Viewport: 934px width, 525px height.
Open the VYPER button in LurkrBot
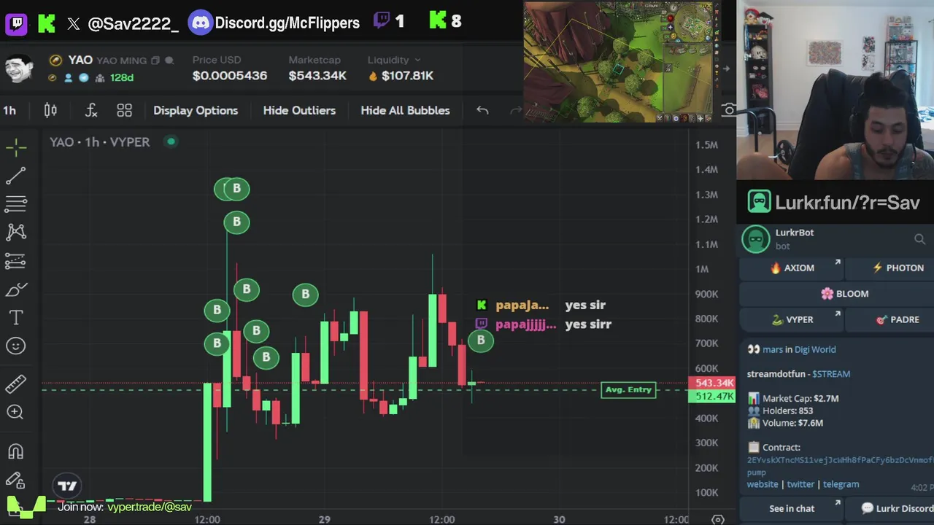tap(792, 319)
